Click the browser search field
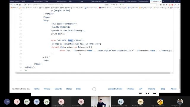 [x=138, y=5]
